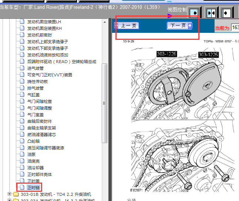Select 气门室盖 entry
Viewport: 239px width, 201px height.
point(36,115)
